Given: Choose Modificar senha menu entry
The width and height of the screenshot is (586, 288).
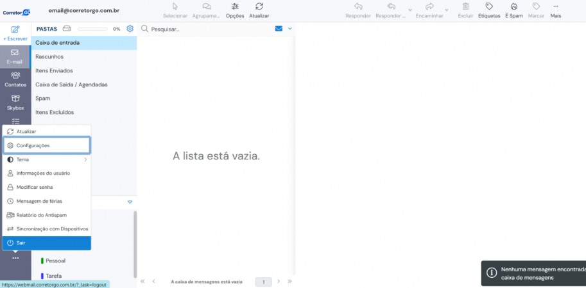Looking at the screenshot, I should (x=46, y=187).
